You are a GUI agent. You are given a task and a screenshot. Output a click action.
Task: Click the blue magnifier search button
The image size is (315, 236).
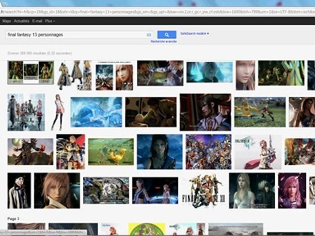(167, 35)
